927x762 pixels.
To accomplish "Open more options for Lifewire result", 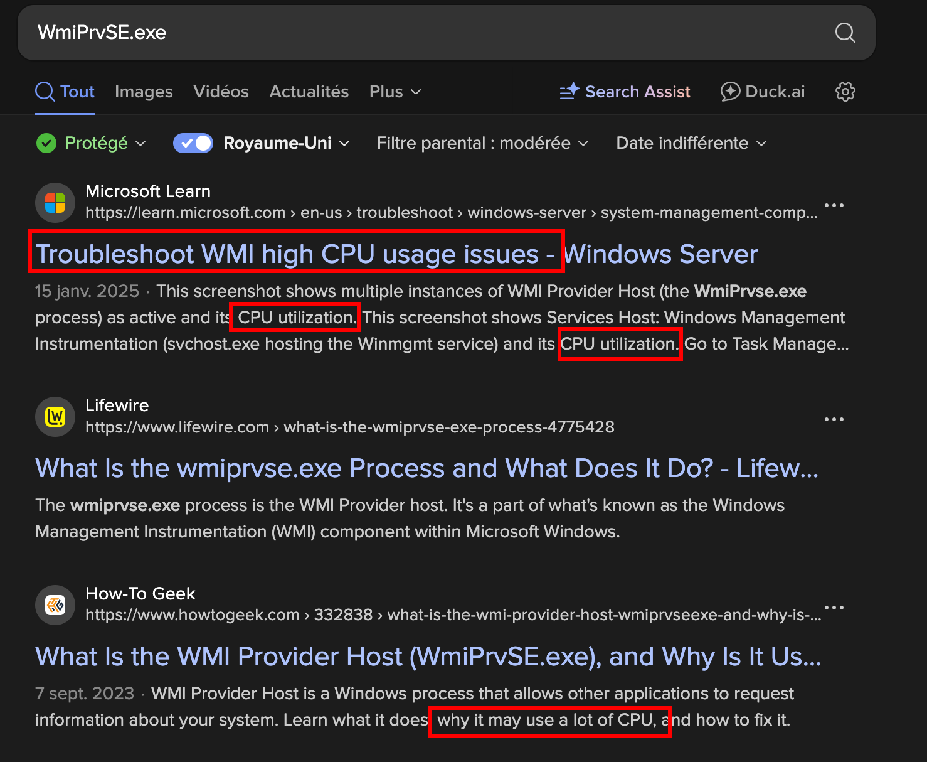I will [834, 419].
